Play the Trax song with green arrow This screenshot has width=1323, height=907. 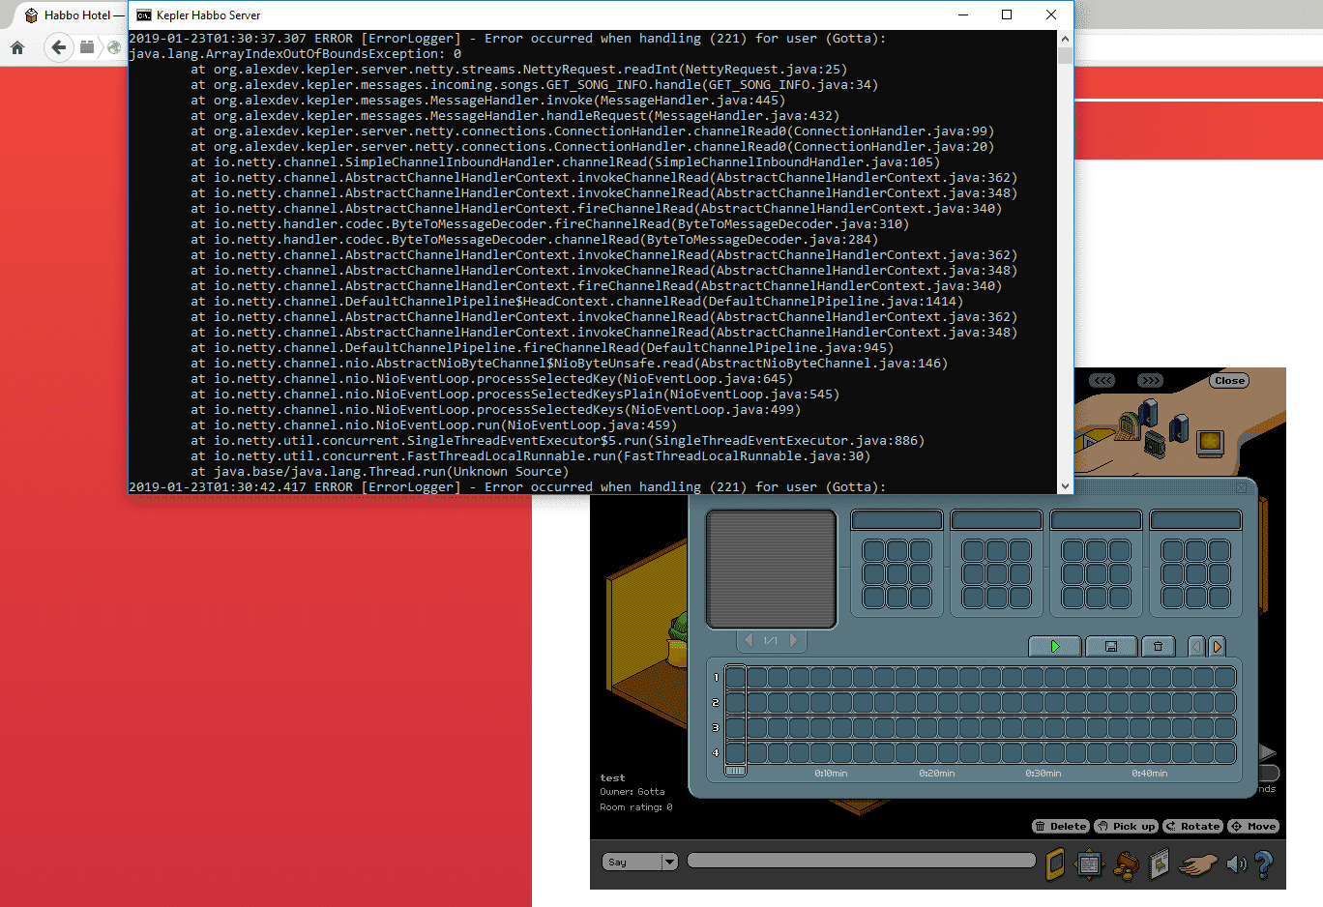[1054, 646]
